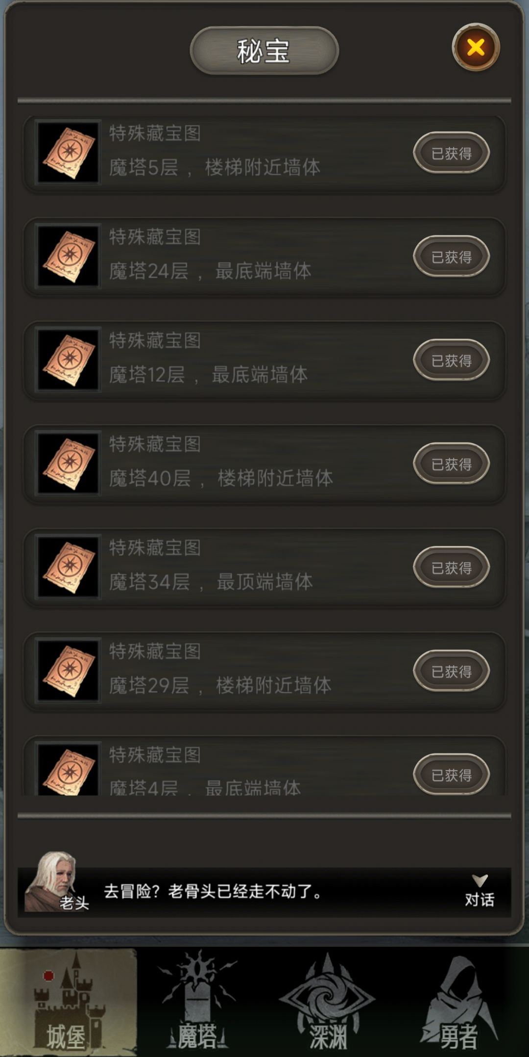
Task: Switch to the 魔塔 tower tab
Action: [197, 1002]
